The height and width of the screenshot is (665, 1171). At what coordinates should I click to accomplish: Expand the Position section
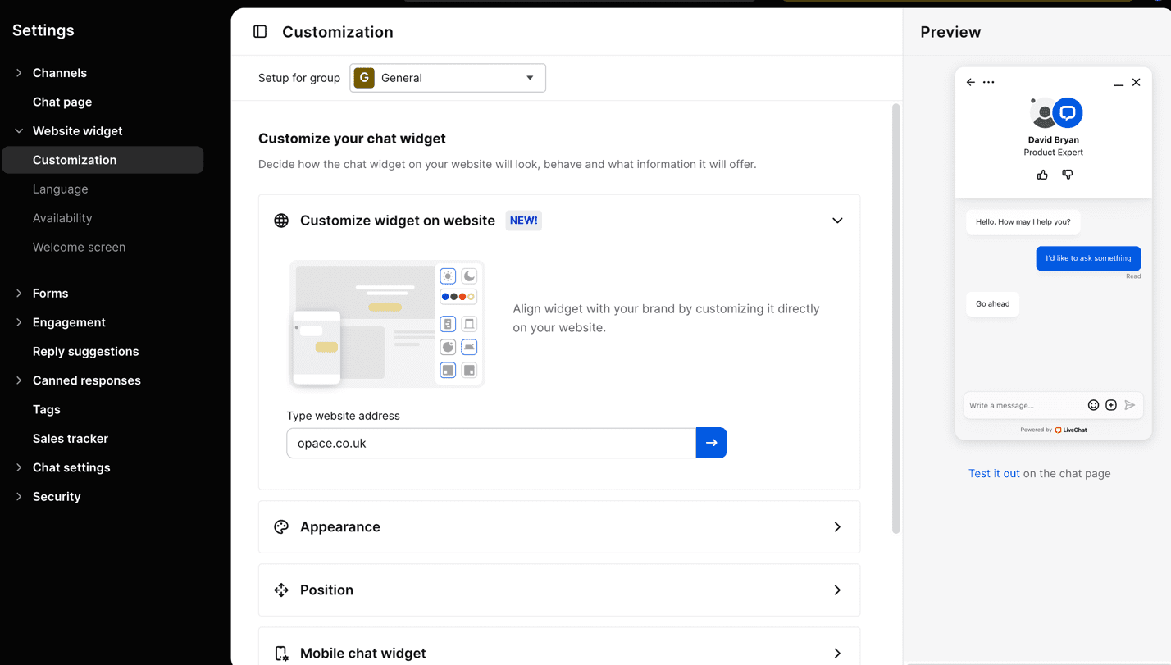[837, 590]
